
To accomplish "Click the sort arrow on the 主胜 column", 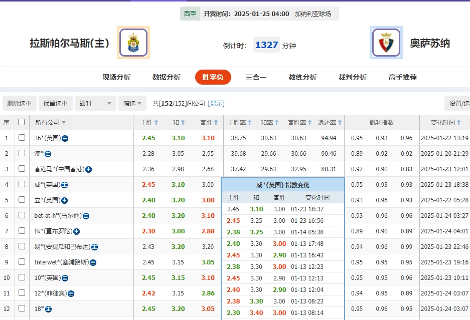I will (156, 122).
